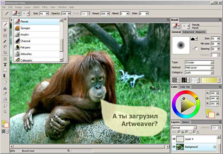Viewport: 223px width, 154px height.
Task: Click the pencil brush category icon in options bar
Action: (x=15, y=13)
